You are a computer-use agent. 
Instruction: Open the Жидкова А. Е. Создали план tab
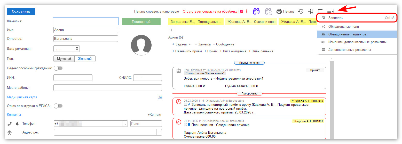pos(251,22)
